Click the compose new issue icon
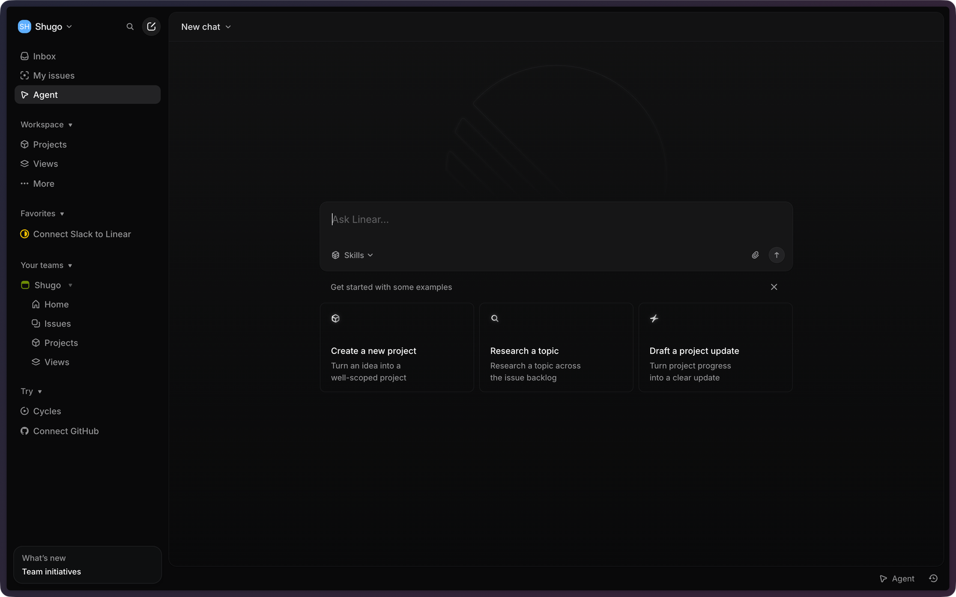The image size is (956, 597). tap(151, 27)
